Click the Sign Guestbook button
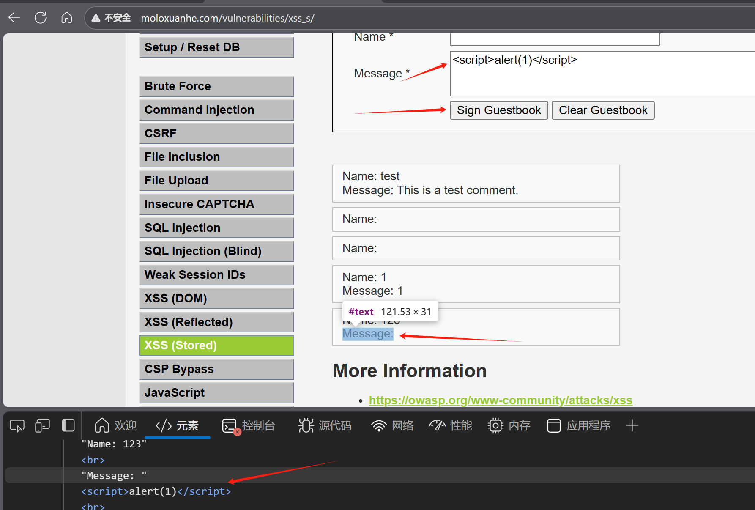 pyautogui.click(x=499, y=110)
